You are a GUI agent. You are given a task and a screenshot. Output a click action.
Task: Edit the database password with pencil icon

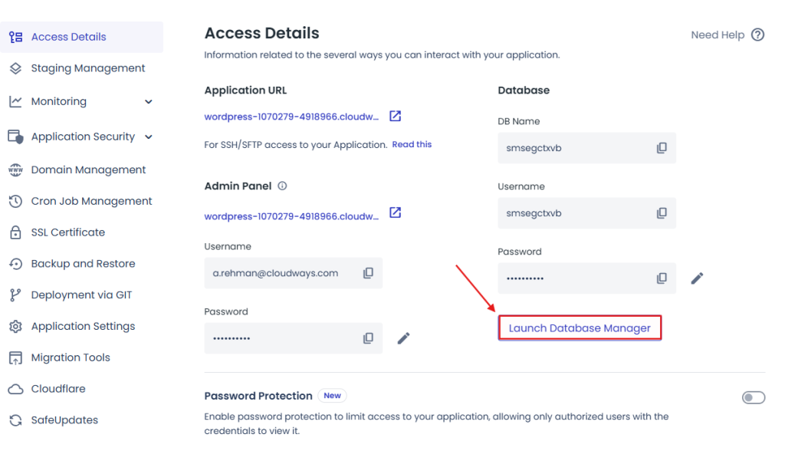tap(696, 278)
